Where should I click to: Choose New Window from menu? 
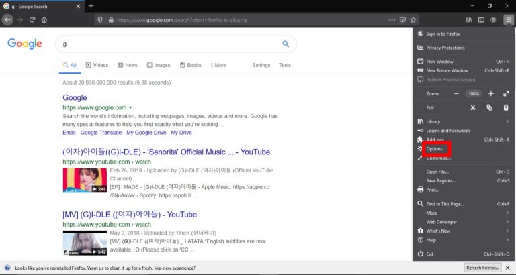tap(464, 62)
